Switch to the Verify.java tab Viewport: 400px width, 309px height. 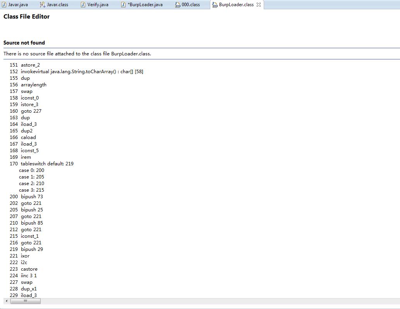click(x=98, y=5)
